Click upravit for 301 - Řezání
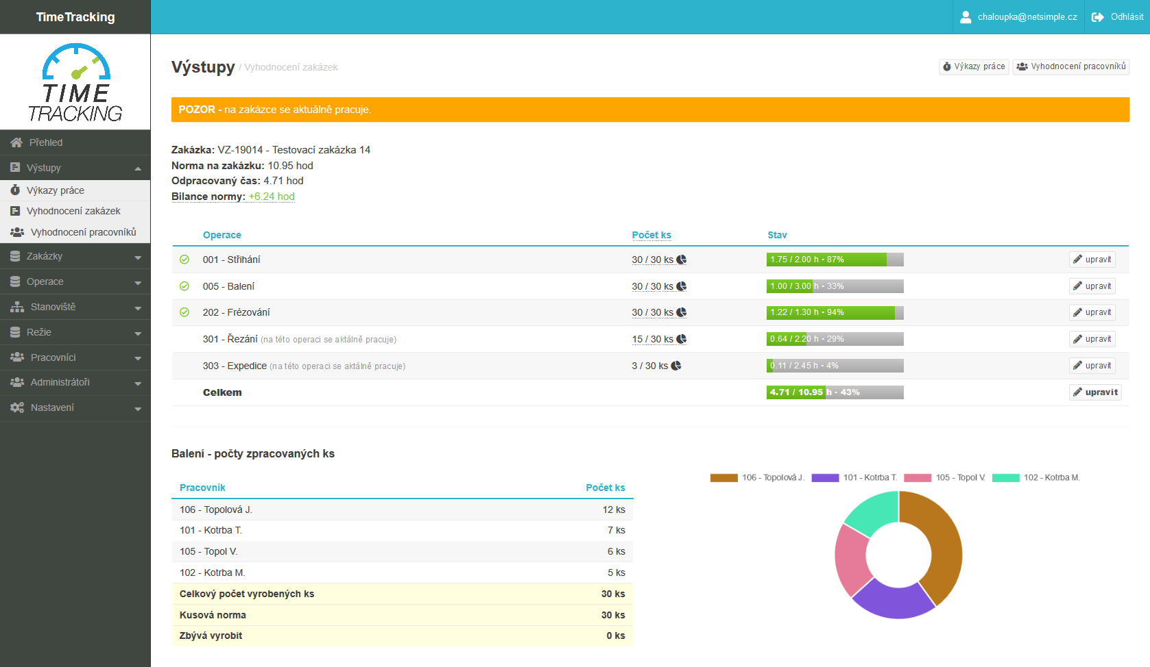Image resolution: width=1150 pixels, height=667 pixels. (x=1092, y=339)
